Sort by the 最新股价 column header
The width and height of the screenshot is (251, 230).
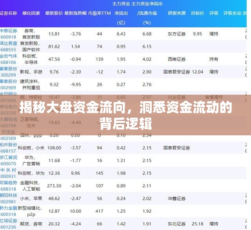[54, 13]
